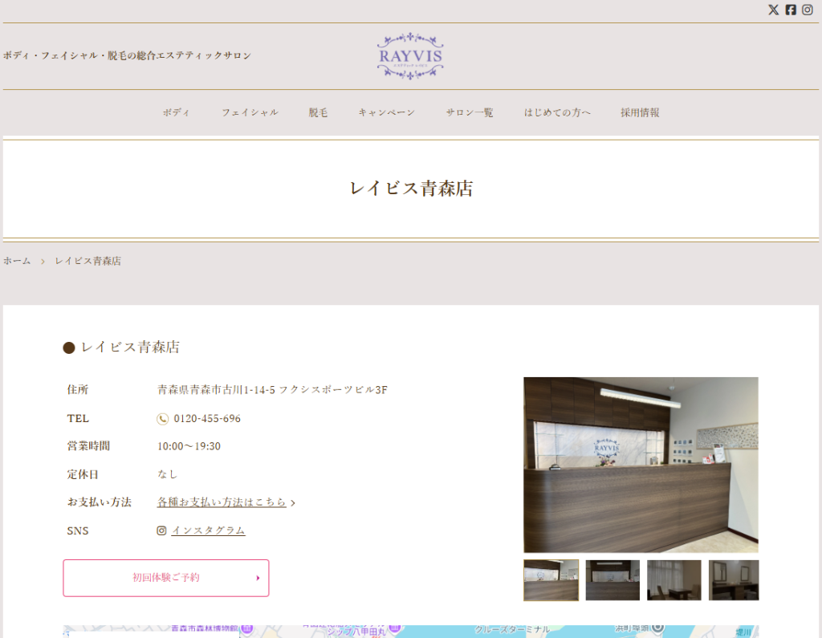Click the Instagram icon in SNS row
This screenshot has height=638, width=822.
pos(161,530)
